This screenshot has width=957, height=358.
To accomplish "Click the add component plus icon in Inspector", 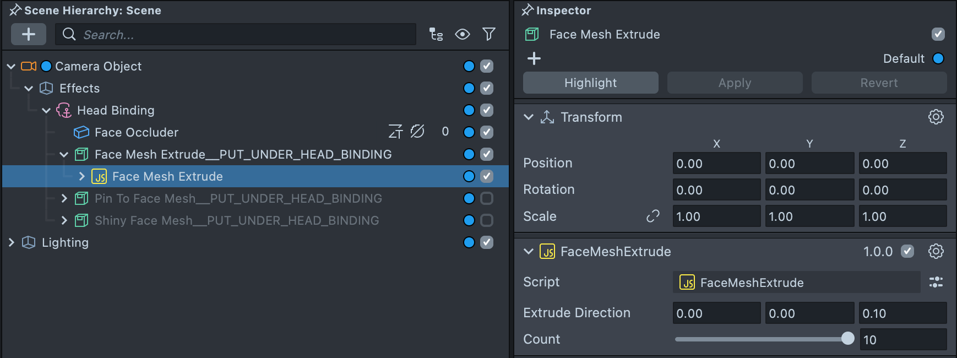I will pyautogui.click(x=534, y=58).
